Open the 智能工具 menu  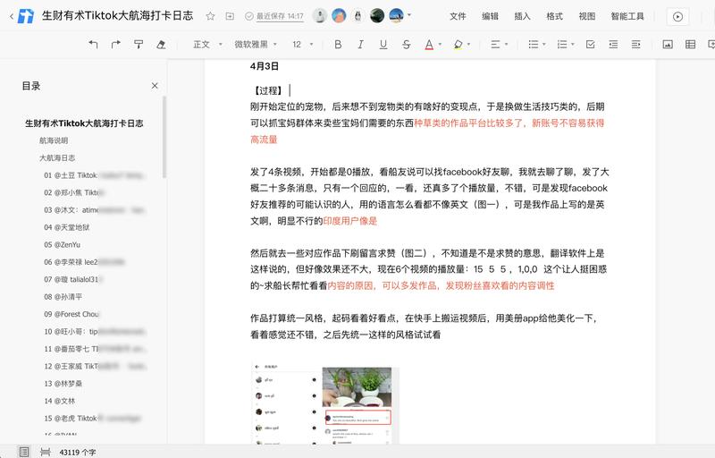tap(627, 16)
